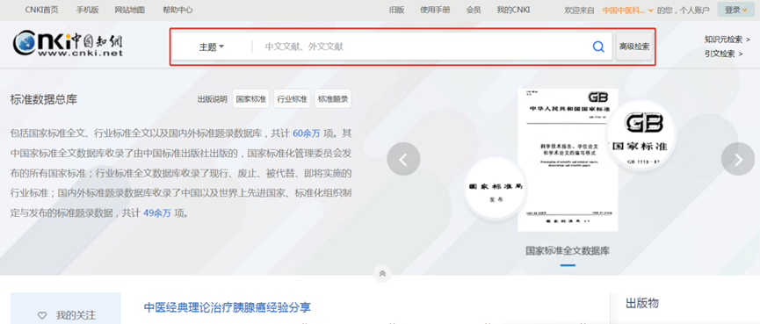Show previous carousel slide with left arrow

pyautogui.click(x=403, y=159)
